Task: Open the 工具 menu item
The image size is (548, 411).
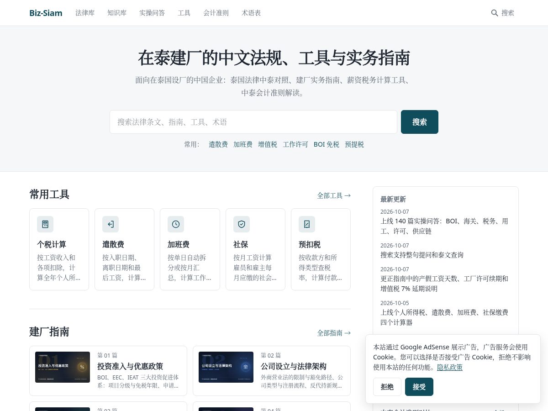Action: point(184,13)
